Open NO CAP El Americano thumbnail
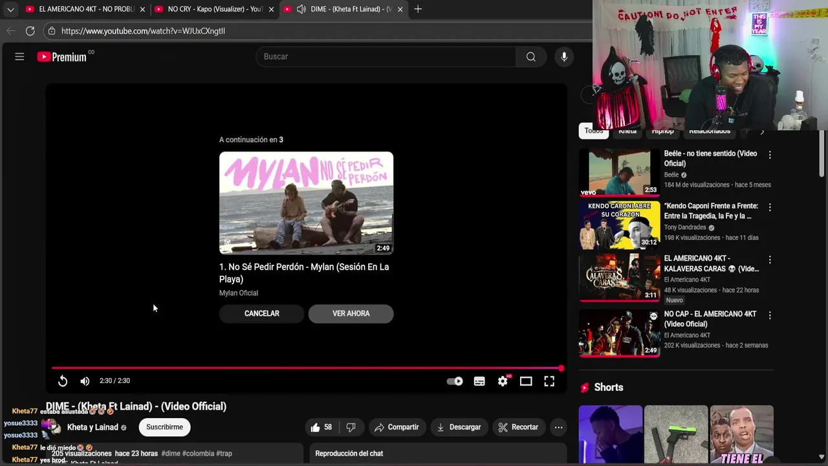 [x=619, y=333]
